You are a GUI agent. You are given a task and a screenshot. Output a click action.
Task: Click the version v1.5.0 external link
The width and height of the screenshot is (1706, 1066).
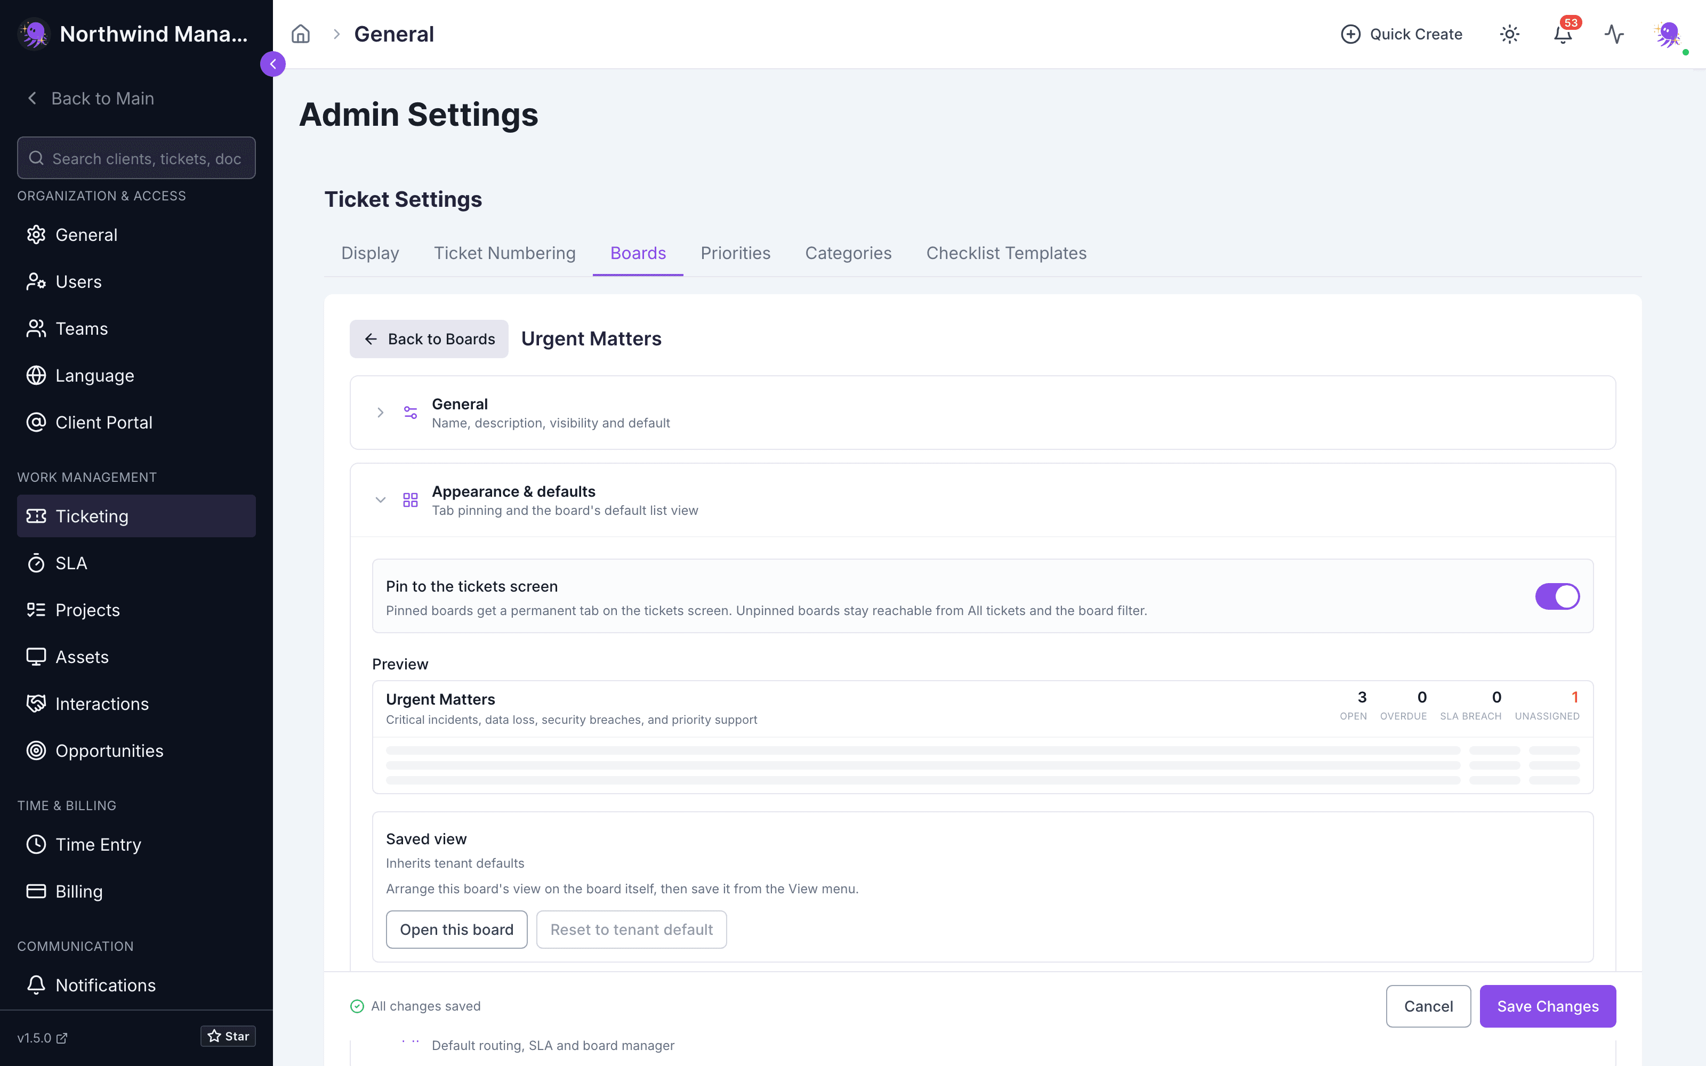pyautogui.click(x=42, y=1038)
